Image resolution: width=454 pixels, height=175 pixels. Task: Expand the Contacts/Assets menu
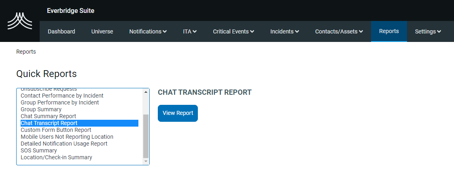[x=339, y=31]
